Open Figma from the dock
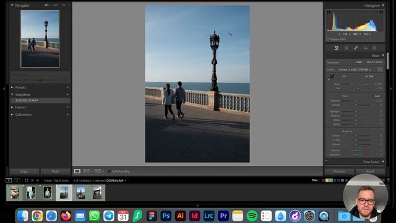Viewport: 396px width, 223px height. (152, 216)
